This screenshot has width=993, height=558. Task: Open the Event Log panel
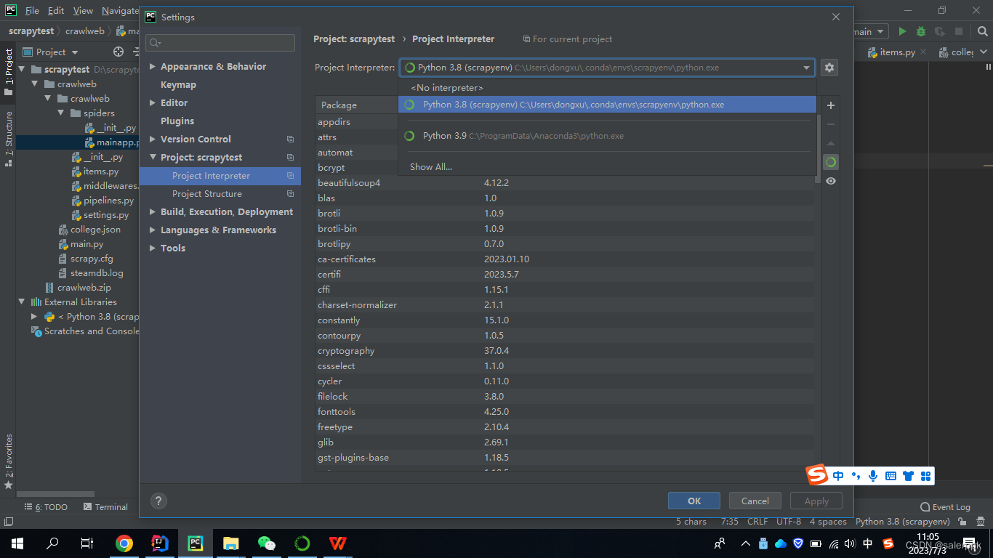click(x=945, y=506)
